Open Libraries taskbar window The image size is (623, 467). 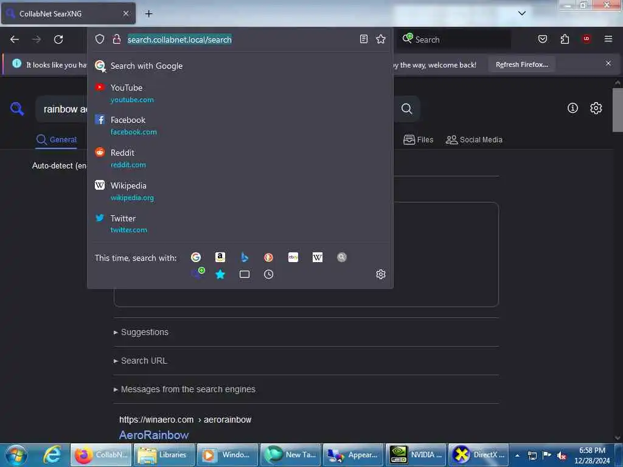coord(164,455)
